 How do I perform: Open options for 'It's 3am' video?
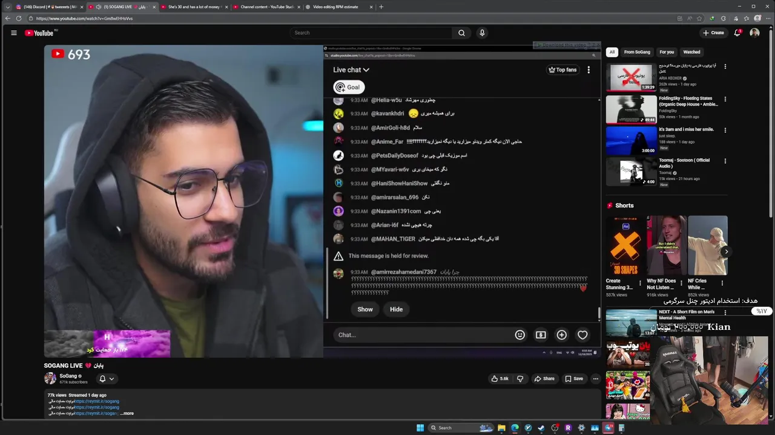coord(725,130)
